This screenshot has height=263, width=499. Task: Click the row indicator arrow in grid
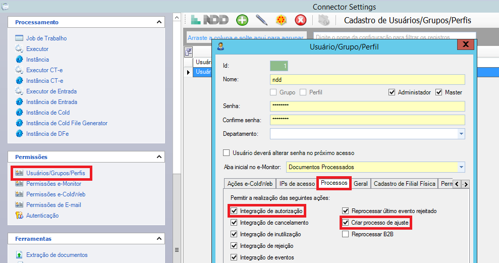pyautogui.click(x=188, y=72)
